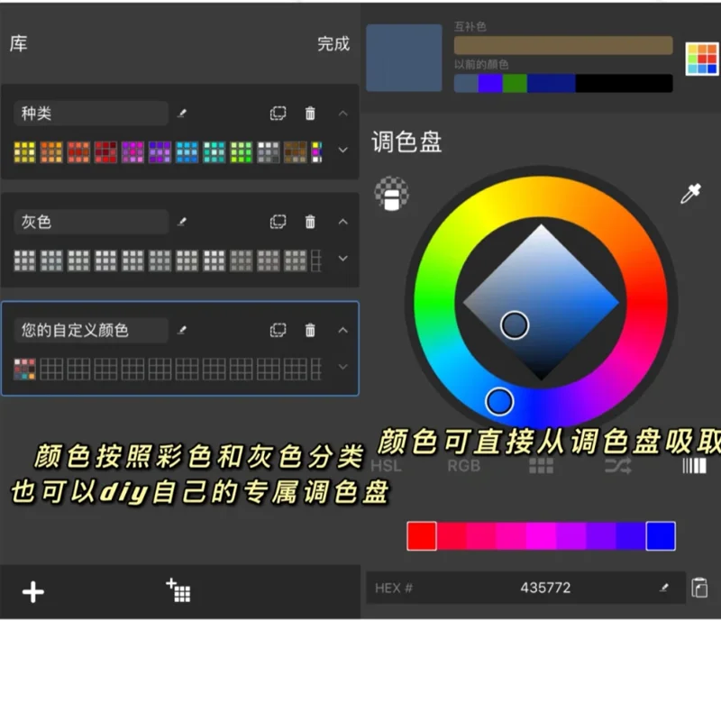721x721 pixels.
Task: Tap 完成 to finish editing the library
Action: 334,45
